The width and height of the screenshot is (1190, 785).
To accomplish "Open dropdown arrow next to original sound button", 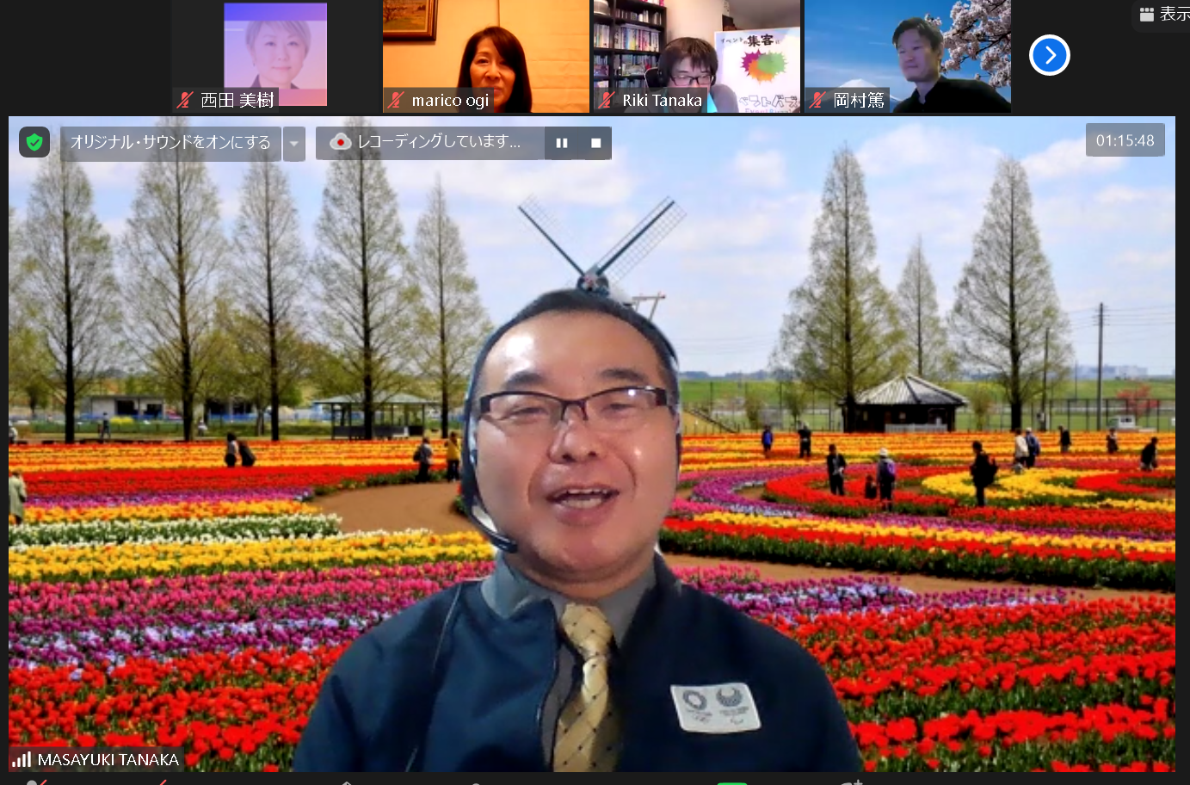I will click(x=294, y=144).
